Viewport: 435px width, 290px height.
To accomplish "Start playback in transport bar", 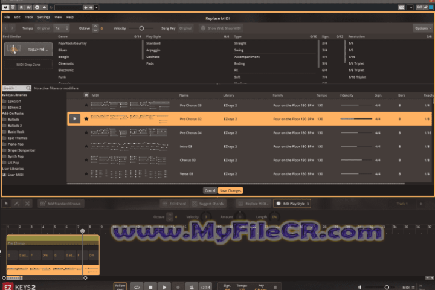I will coord(164,287).
